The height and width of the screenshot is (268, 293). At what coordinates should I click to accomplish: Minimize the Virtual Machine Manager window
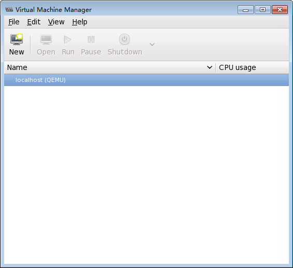pyautogui.click(x=245, y=9)
